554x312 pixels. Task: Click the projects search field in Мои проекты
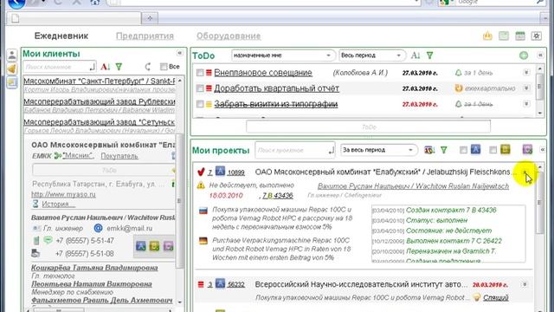click(295, 150)
